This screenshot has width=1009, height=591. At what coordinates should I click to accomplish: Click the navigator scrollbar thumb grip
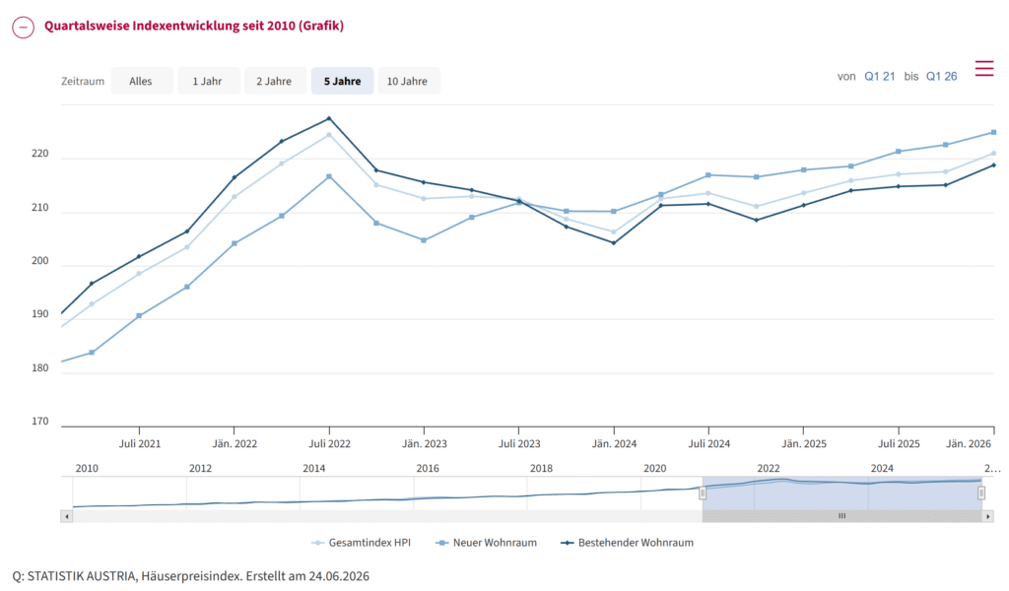(841, 516)
